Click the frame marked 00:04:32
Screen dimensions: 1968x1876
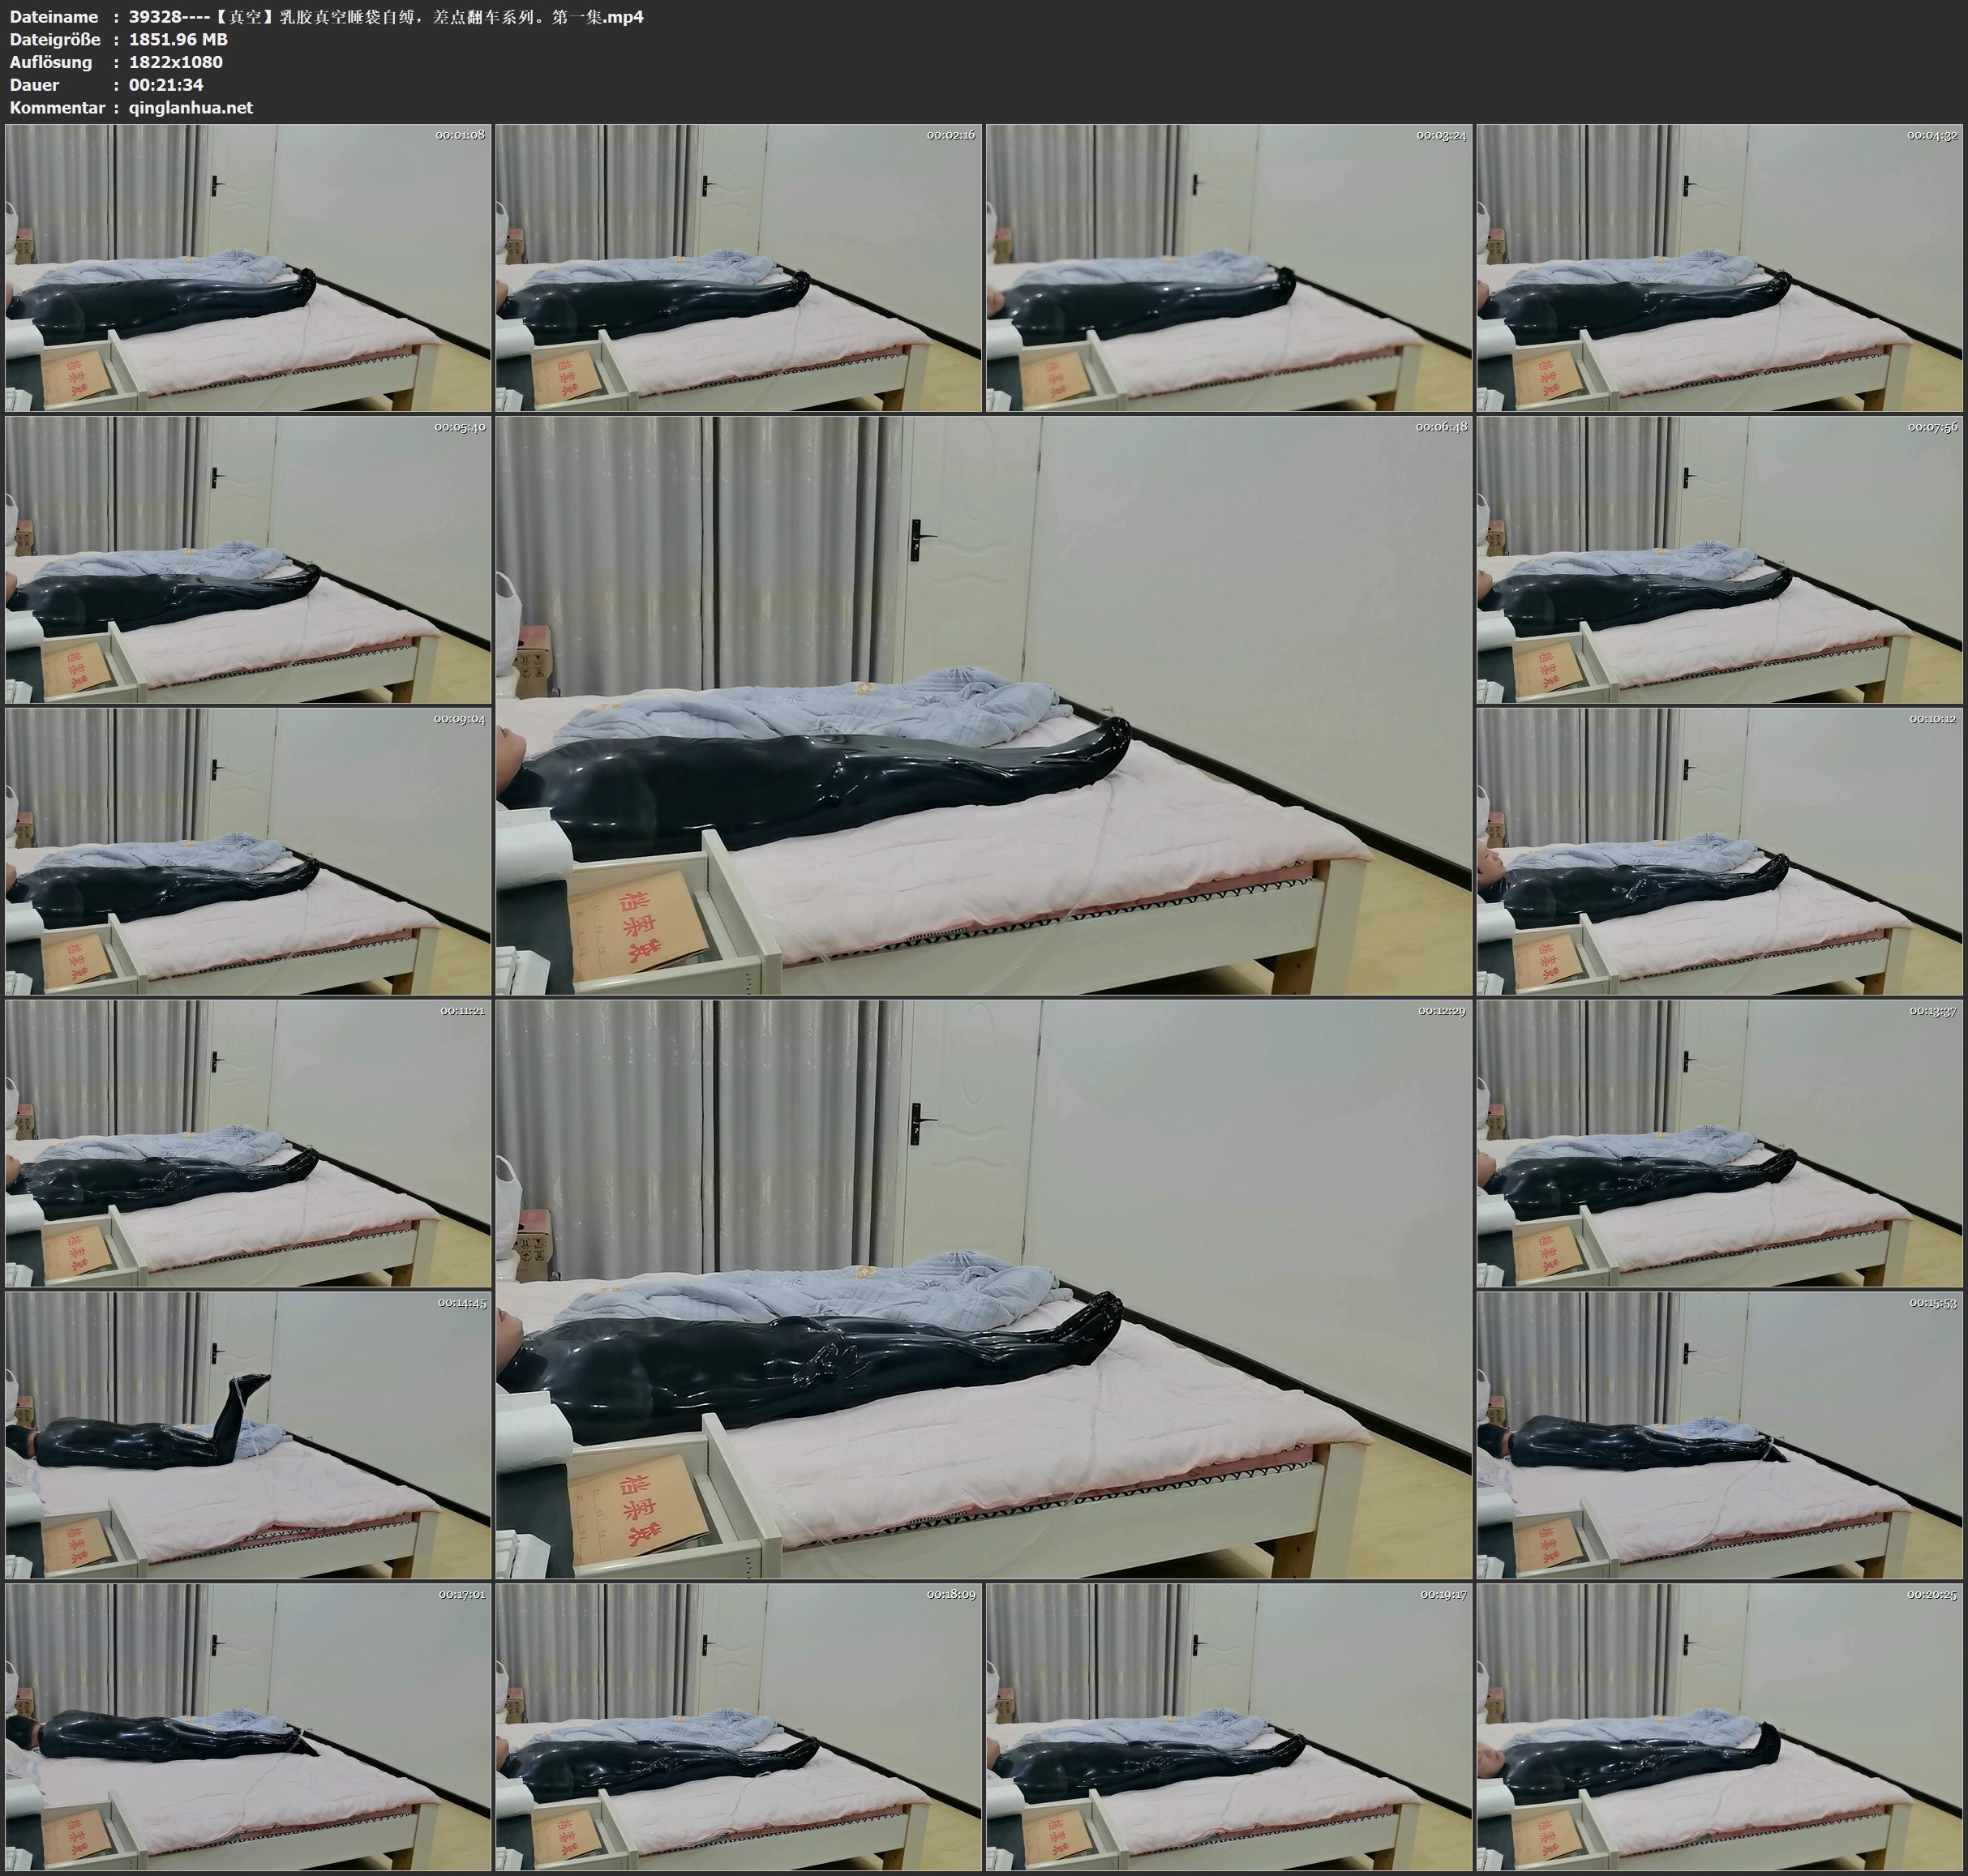[x=1719, y=267]
